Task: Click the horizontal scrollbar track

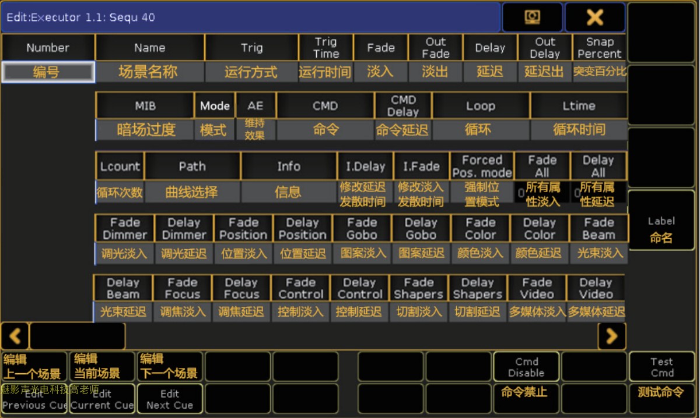Action: (x=362, y=336)
